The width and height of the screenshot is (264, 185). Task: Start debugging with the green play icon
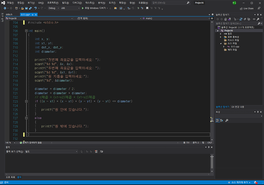pyautogui.click(x=83, y=8)
